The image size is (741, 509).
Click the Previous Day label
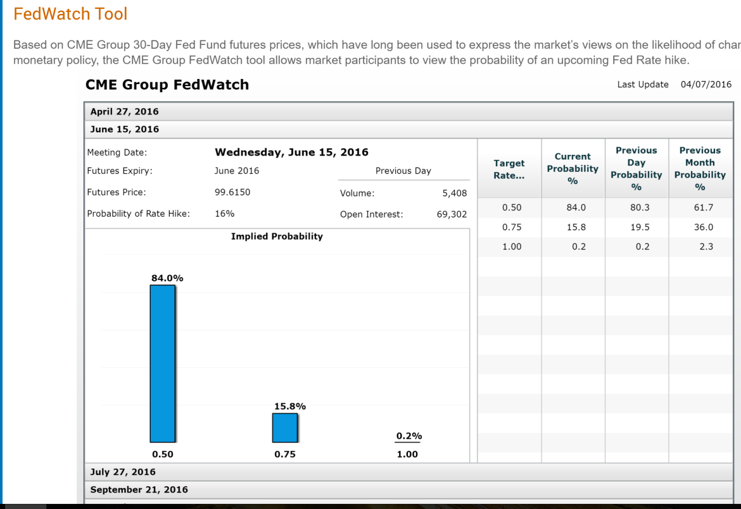403,171
